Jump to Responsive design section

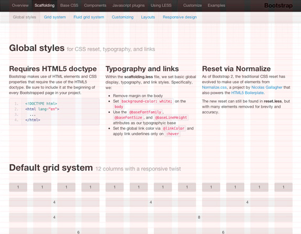(x=180, y=17)
